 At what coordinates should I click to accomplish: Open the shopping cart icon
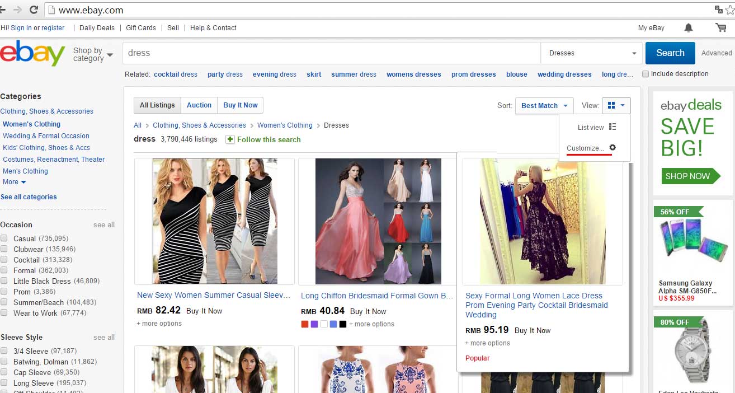(720, 27)
